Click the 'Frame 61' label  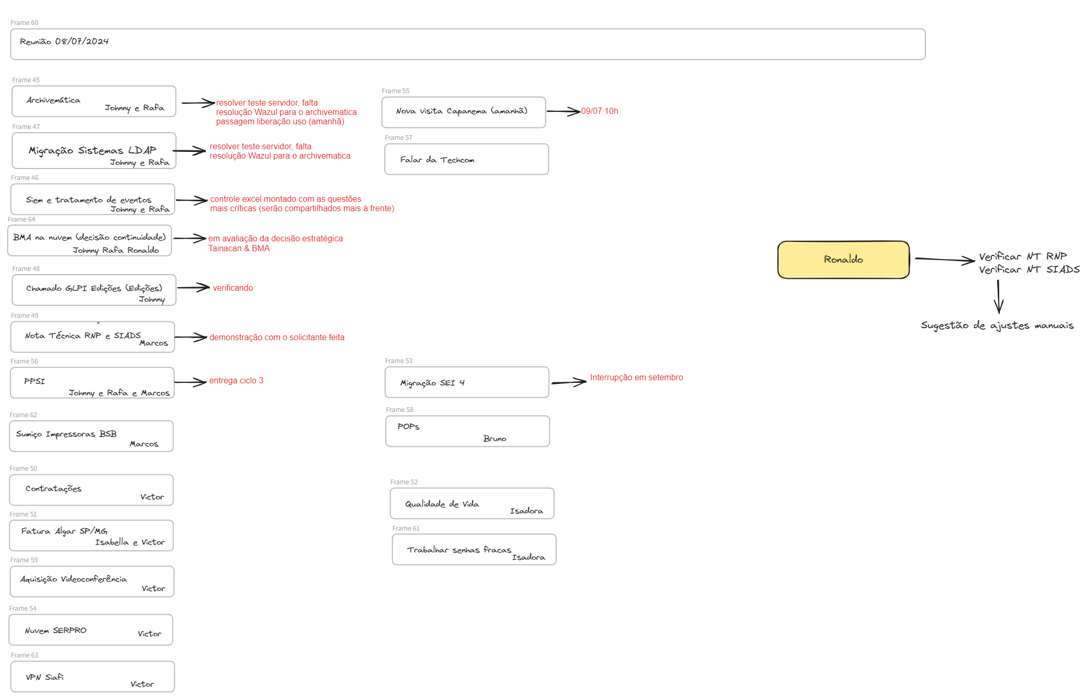pyautogui.click(x=406, y=528)
